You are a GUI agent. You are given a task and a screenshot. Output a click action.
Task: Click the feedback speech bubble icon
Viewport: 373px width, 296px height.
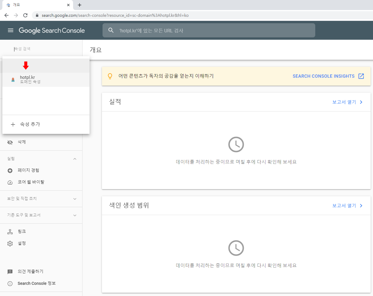coord(10,272)
